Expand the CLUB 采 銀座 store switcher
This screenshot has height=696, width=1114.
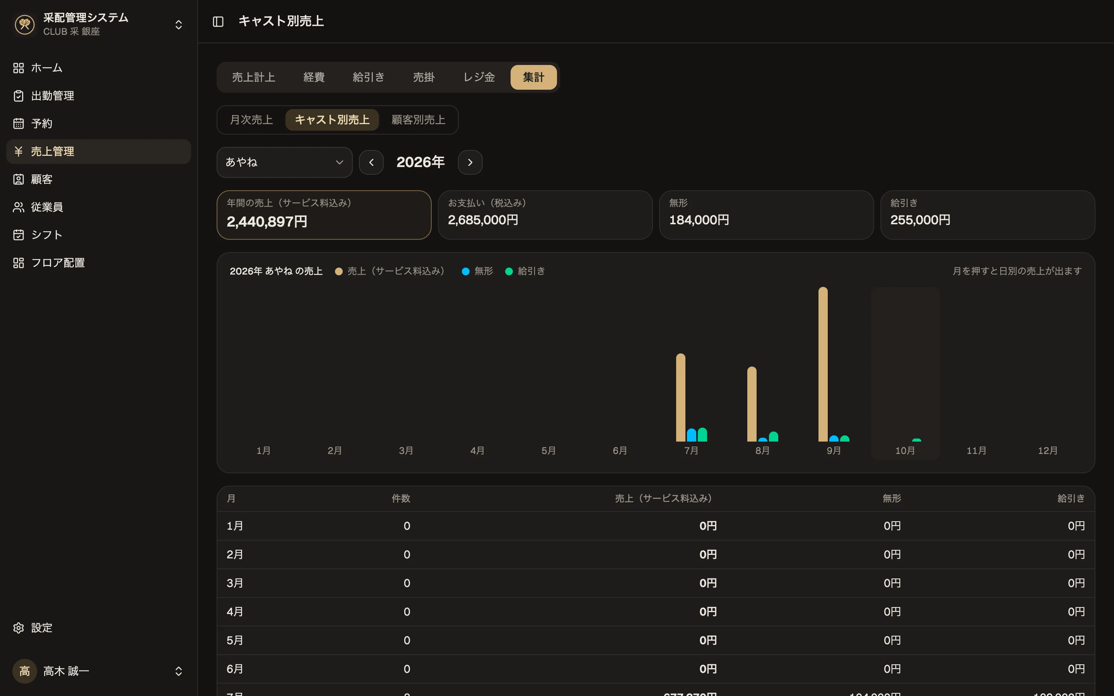tap(99, 24)
